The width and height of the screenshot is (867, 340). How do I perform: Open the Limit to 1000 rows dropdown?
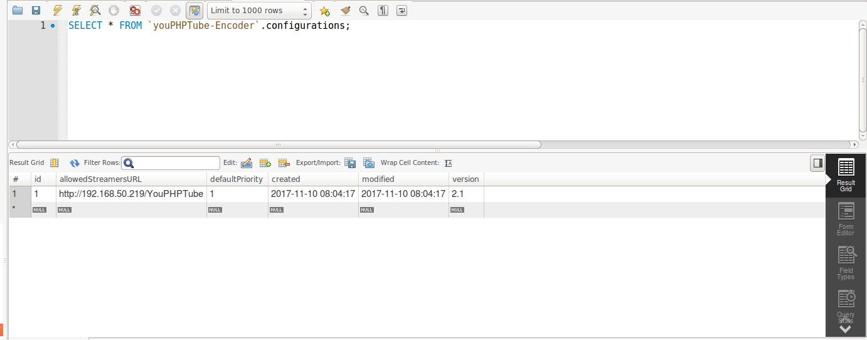coord(259,10)
